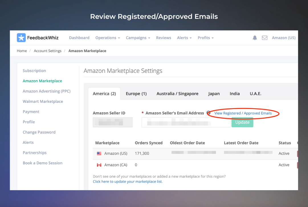Screen dimensions: 308x207
Task: Switch to the Japan tab
Action: coord(214,94)
